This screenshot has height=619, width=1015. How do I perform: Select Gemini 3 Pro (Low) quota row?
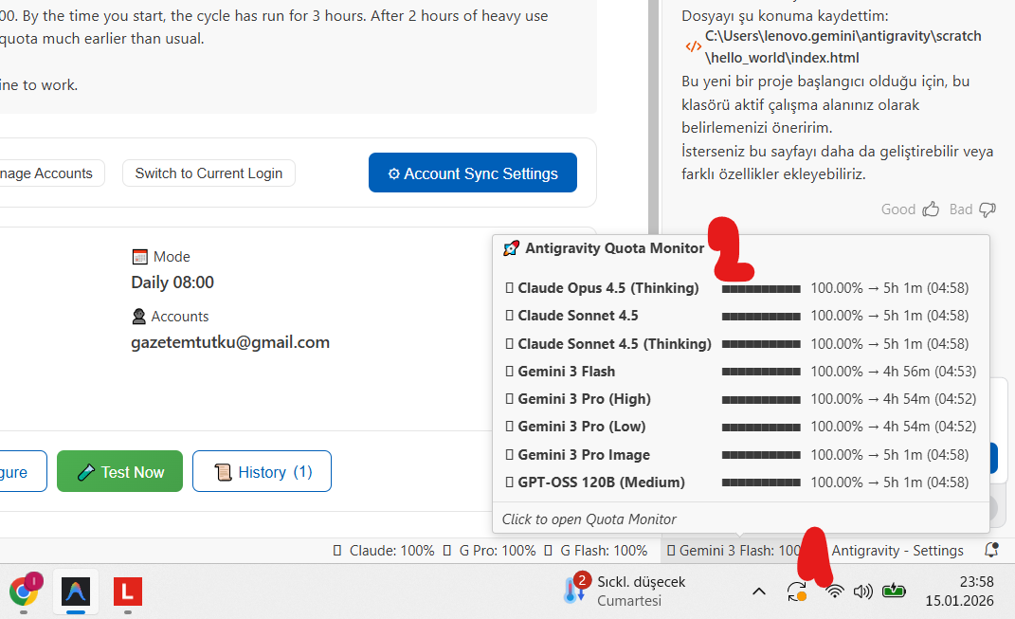(740, 427)
